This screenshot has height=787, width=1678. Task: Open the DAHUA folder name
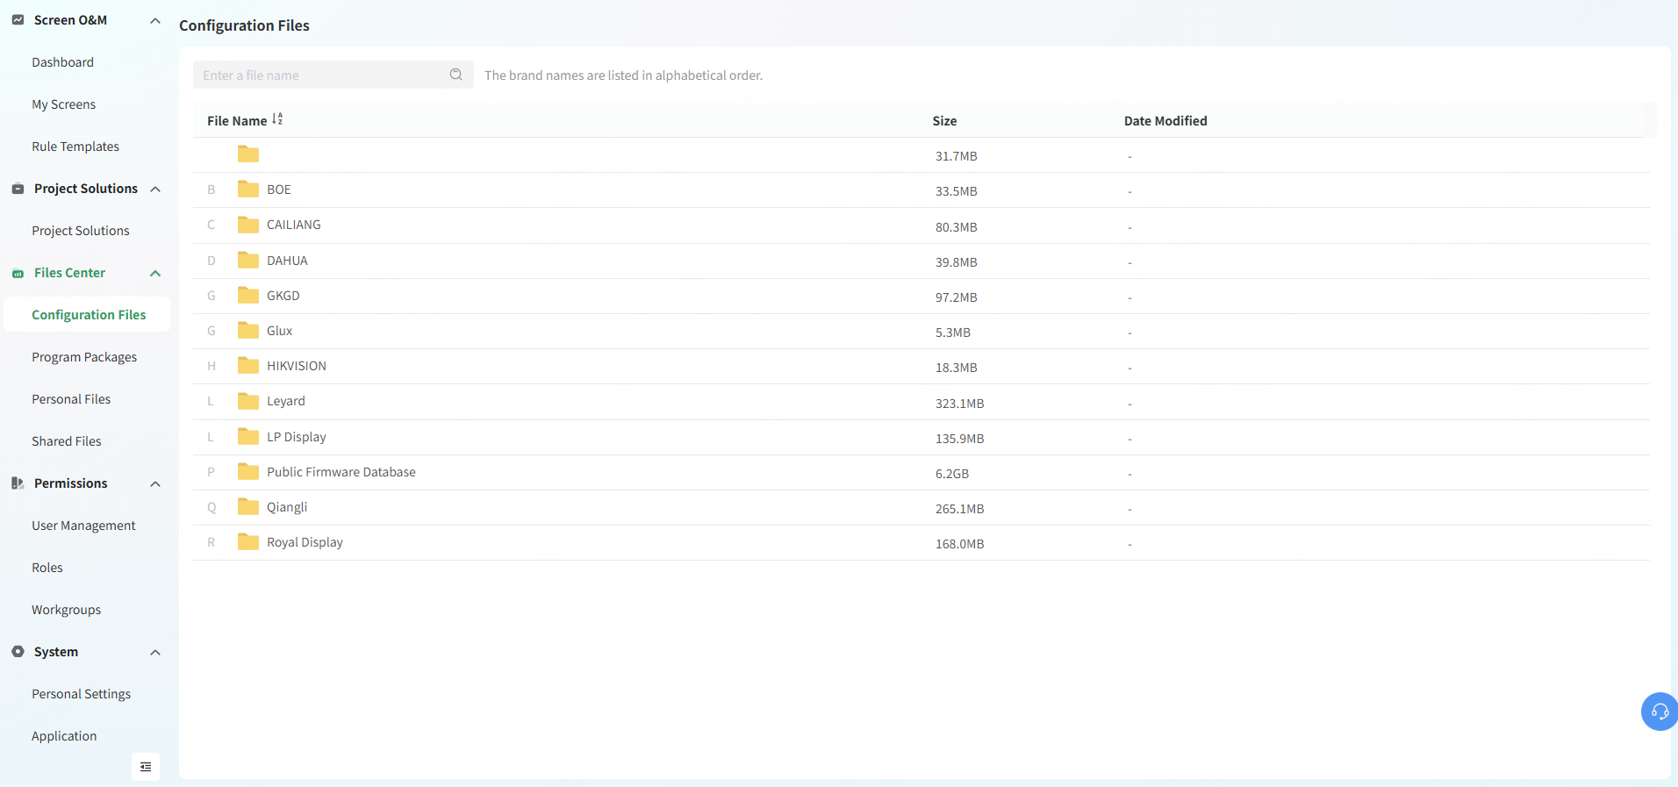[287, 261]
